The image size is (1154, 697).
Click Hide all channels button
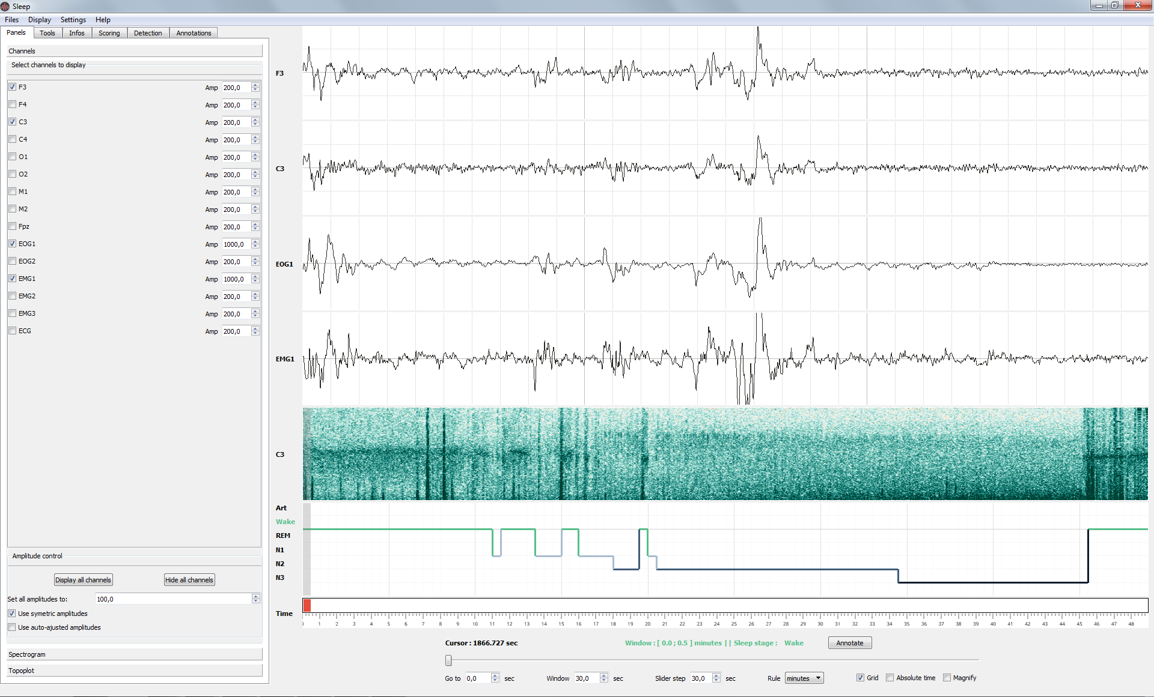click(189, 580)
